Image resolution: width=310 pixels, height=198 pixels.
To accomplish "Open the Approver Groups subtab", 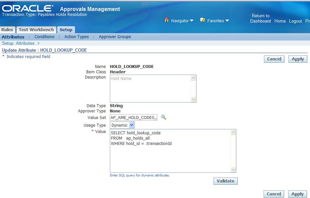I will (x=115, y=37).
